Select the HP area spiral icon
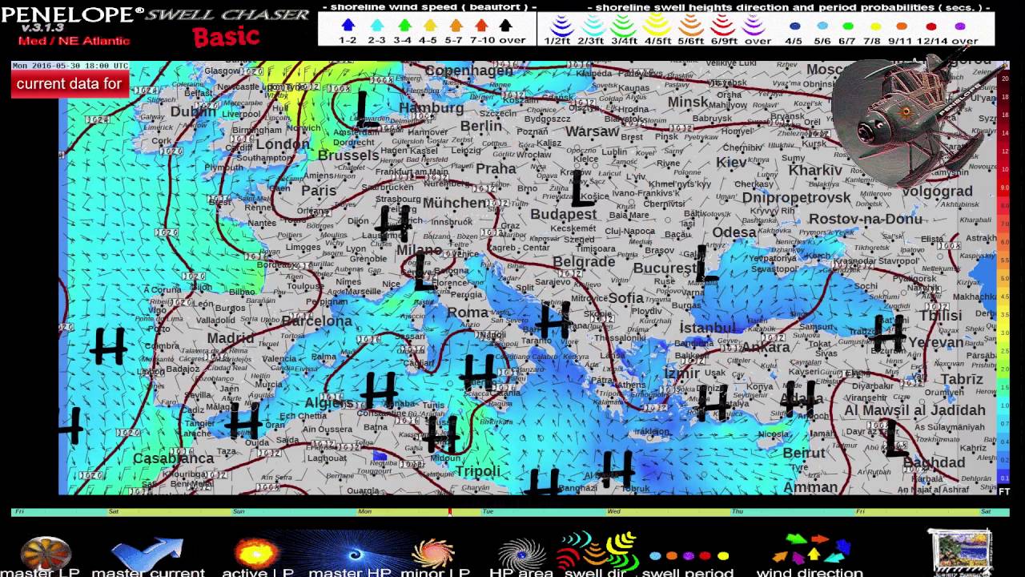 click(x=521, y=554)
